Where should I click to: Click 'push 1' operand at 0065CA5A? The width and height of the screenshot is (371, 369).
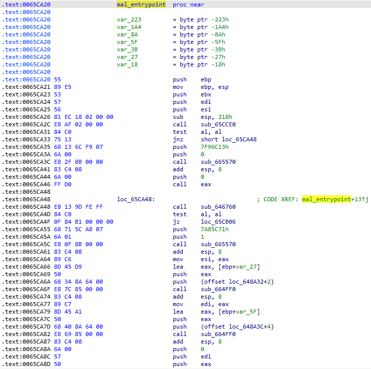202,237
